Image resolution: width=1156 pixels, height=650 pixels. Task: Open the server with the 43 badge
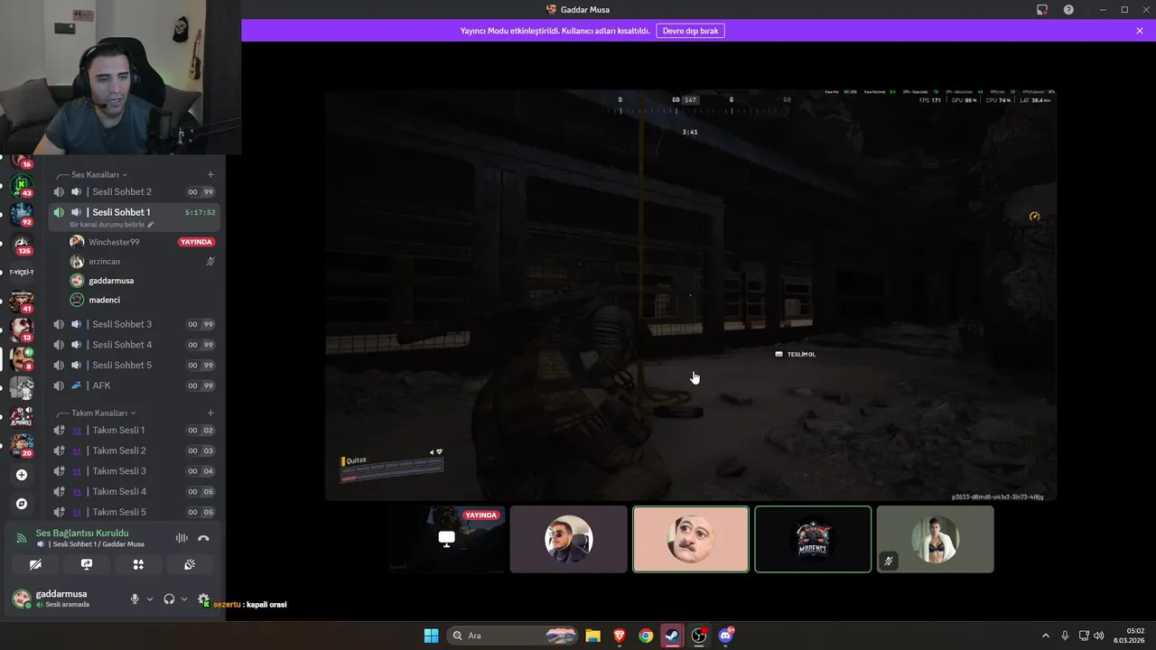tap(22, 186)
